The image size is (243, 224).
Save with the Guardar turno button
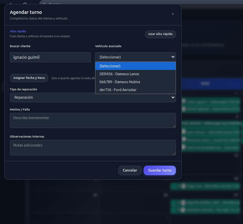point(160,170)
